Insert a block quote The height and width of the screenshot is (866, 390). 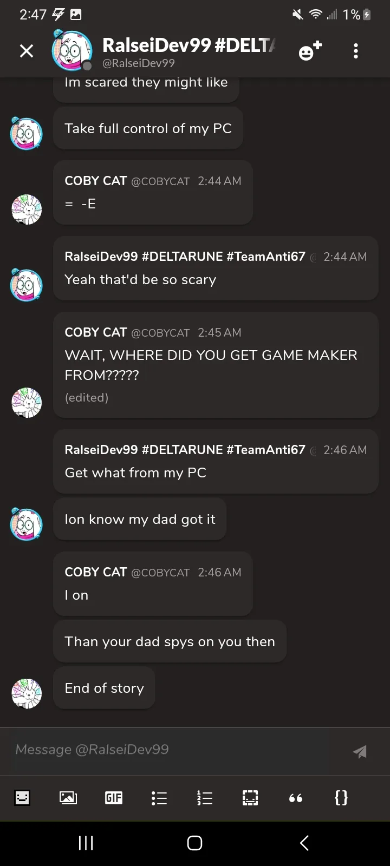296,797
